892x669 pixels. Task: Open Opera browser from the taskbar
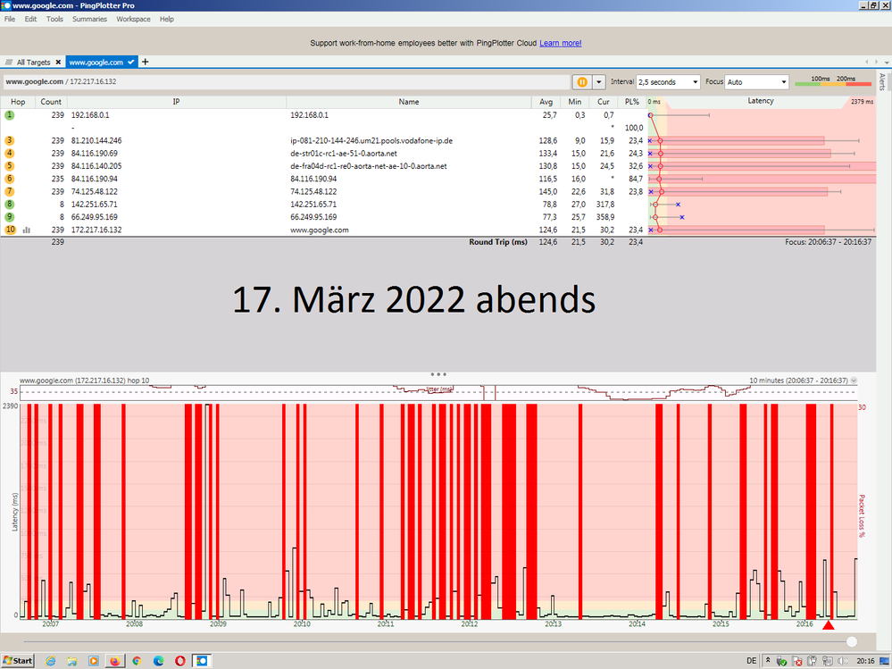tap(179, 661)
